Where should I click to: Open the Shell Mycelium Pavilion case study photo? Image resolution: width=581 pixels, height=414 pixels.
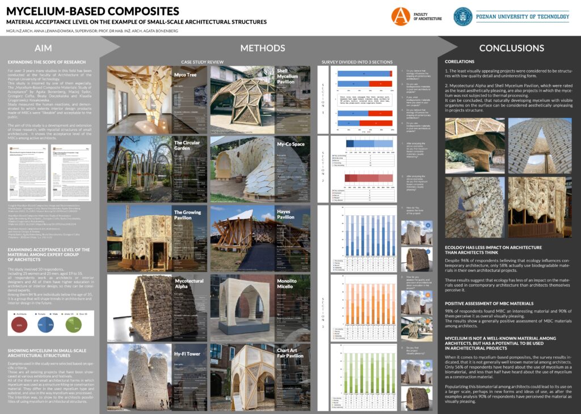coord(242,100)
